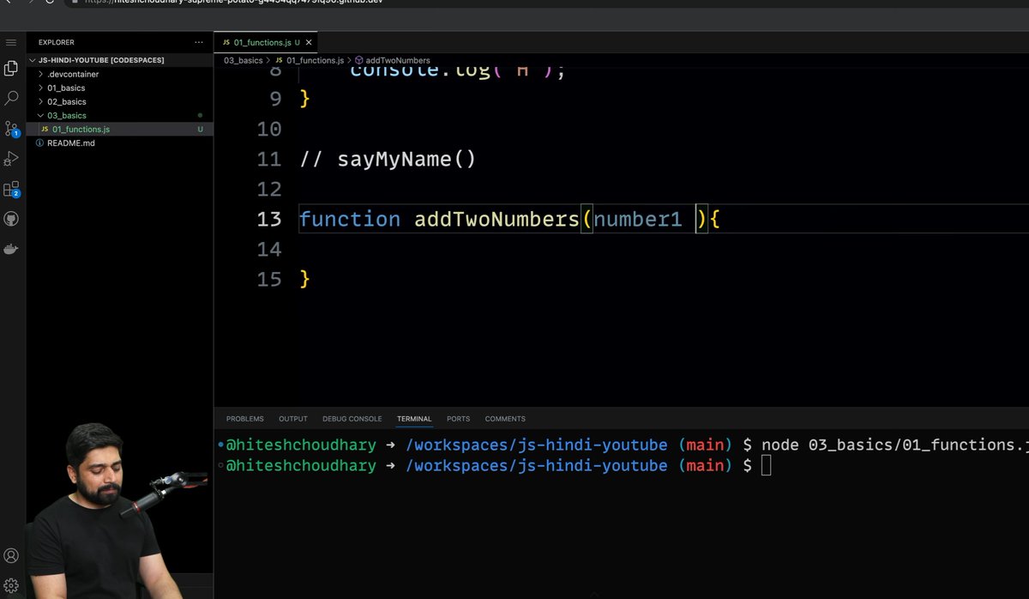This screenshot has height=599, width=1029.
Task: Select 01_functions.js in file tree
Action: (x=81, y=129)
